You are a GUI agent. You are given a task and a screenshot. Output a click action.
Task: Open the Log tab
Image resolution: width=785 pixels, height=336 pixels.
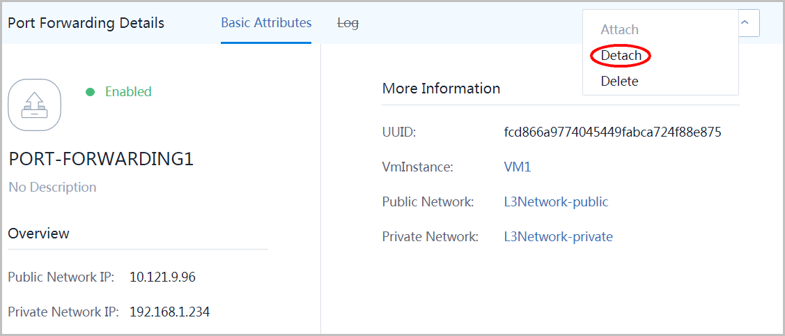tap(348, 23)
